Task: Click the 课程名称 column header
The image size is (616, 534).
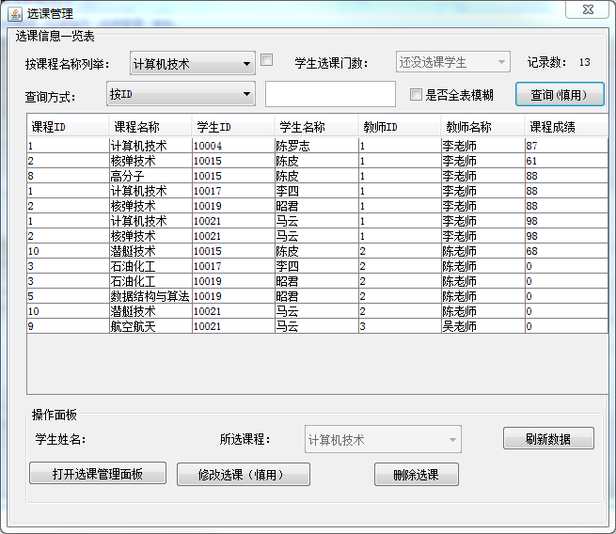Action: (x=150, y=127)
